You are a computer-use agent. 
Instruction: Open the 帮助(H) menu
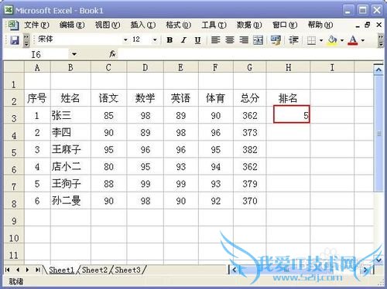tap(320, 25)
